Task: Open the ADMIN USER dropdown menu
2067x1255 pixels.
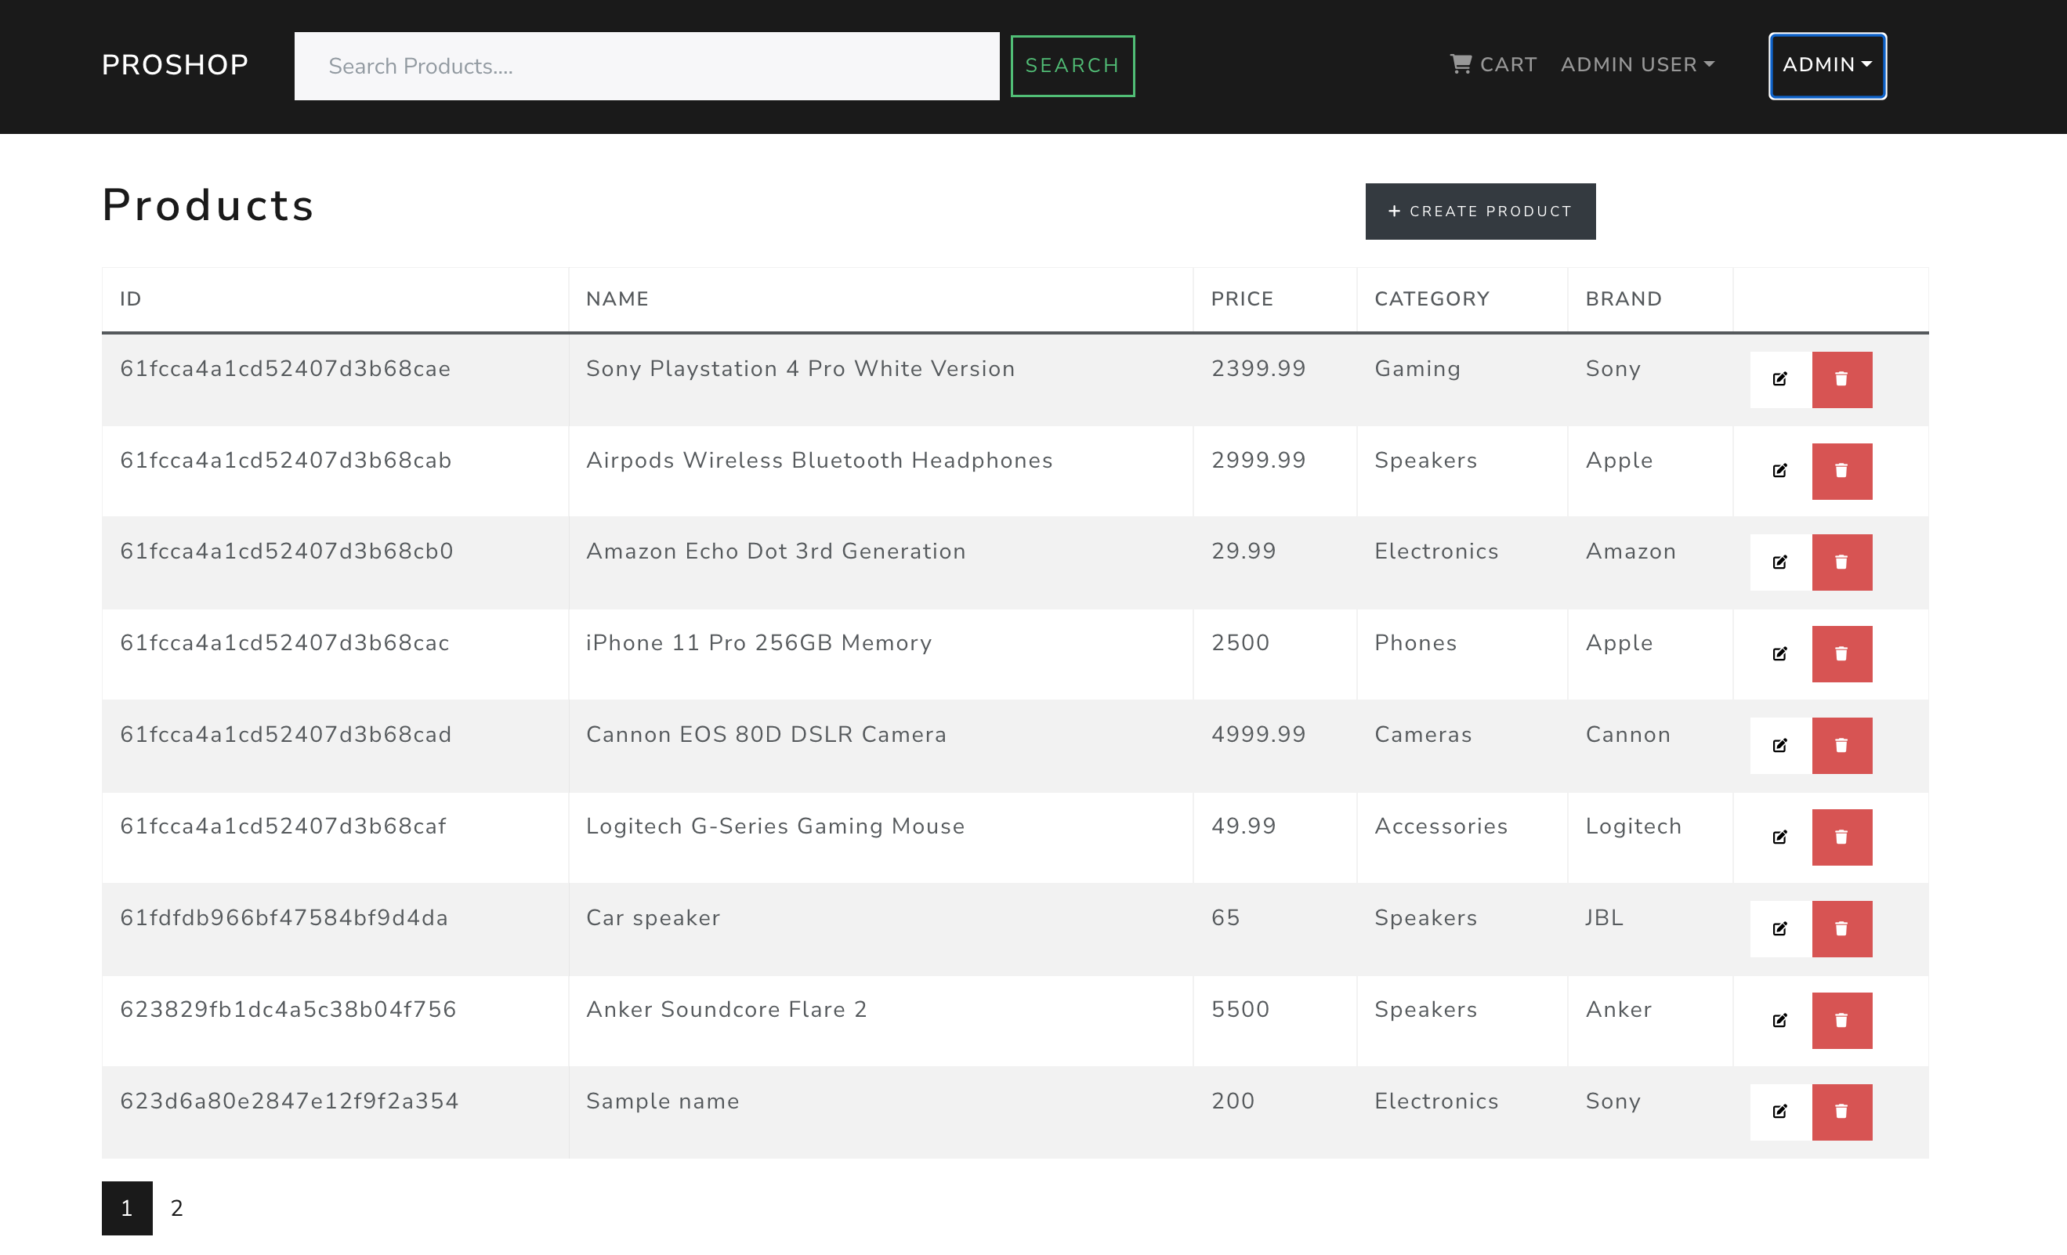Action: (1637, 63)
